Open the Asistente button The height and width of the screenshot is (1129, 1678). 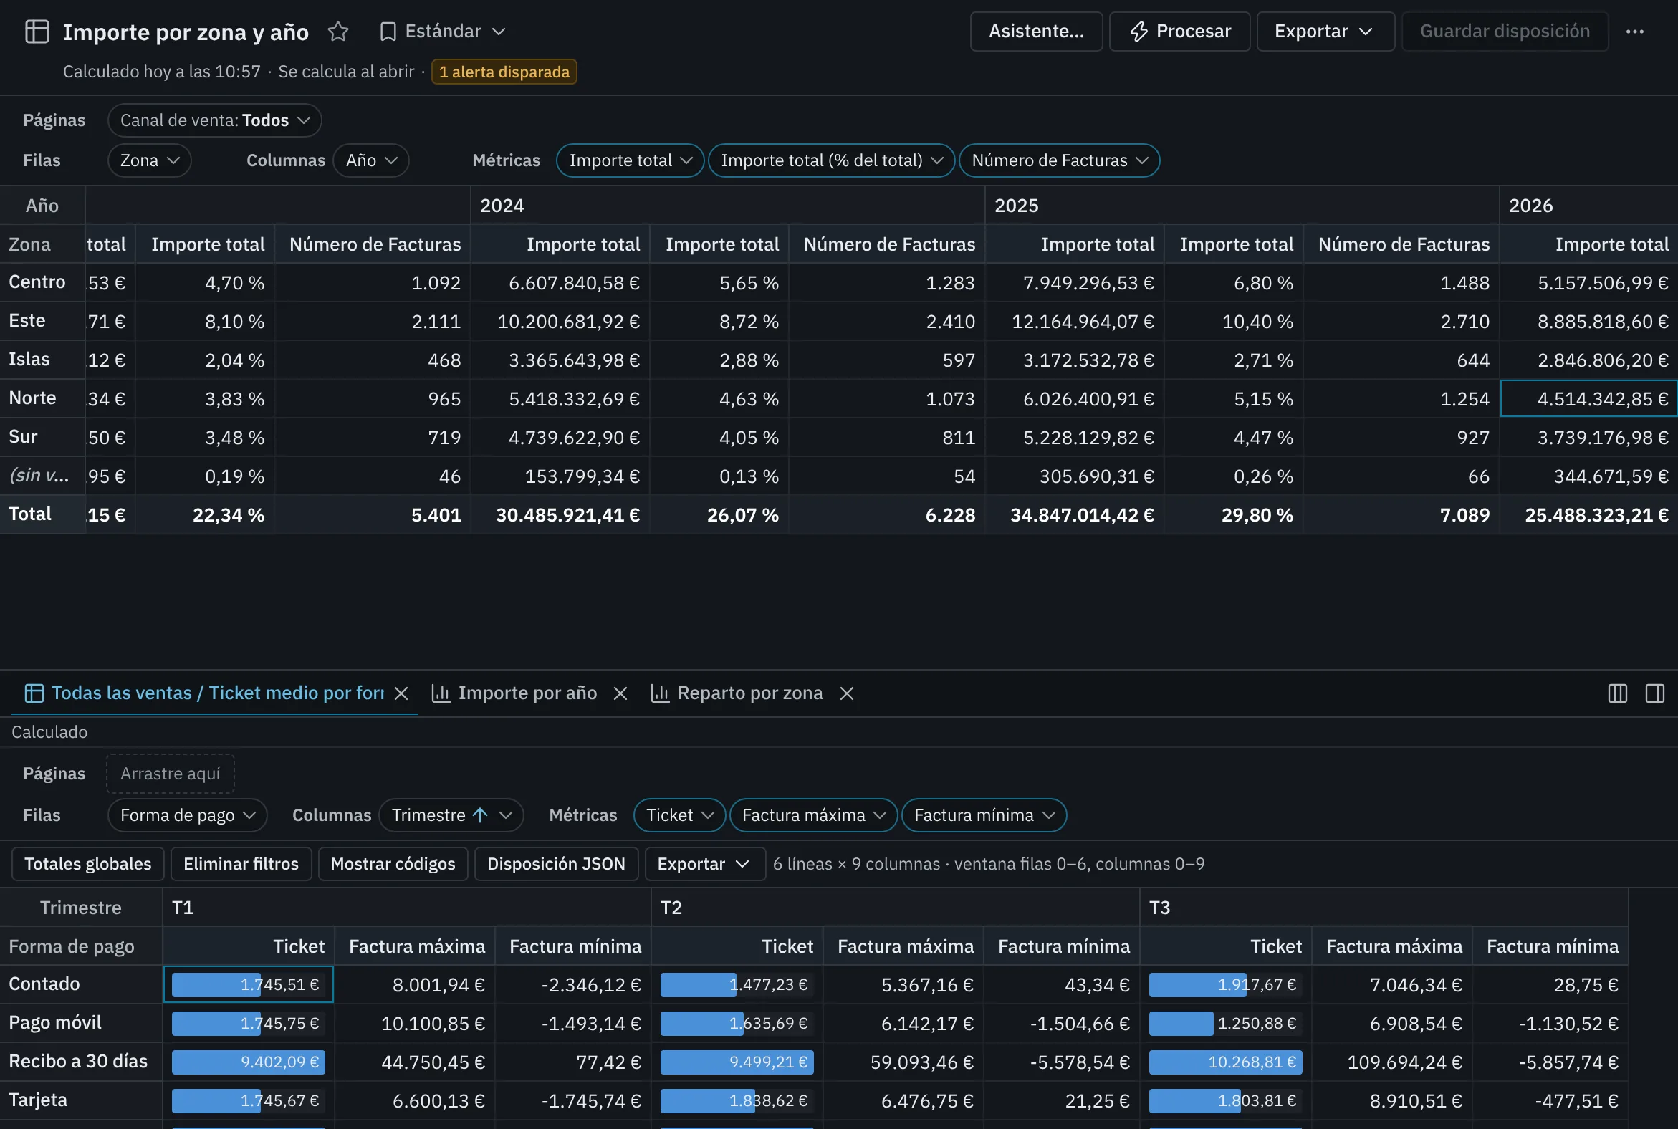pos(1035,32)
